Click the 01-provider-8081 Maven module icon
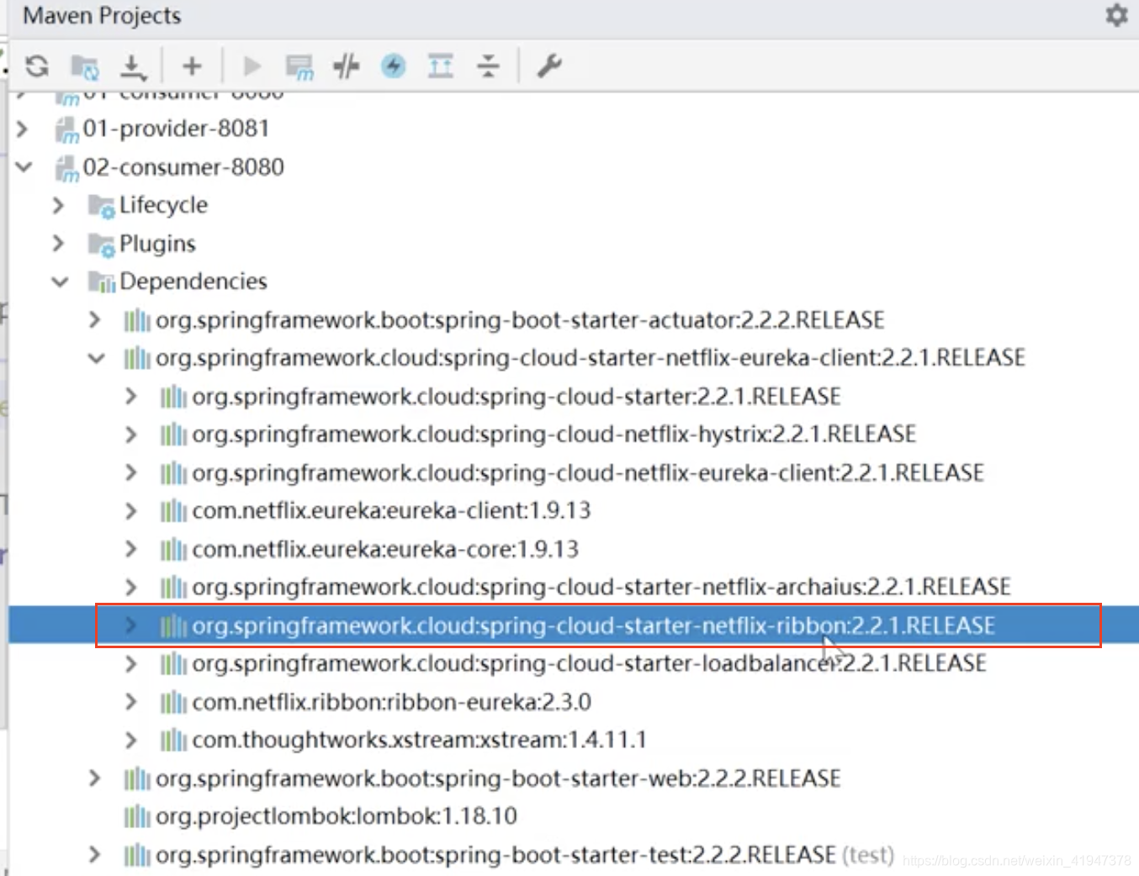 pos(66,130)
